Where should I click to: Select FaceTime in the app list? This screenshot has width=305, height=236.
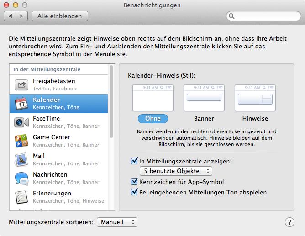[58, 122]
